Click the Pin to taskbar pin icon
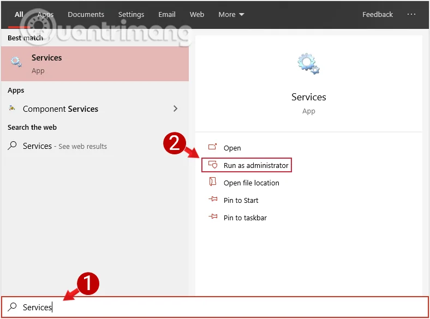The width and height of the screenshot is (430, 319). pos(213,216)
